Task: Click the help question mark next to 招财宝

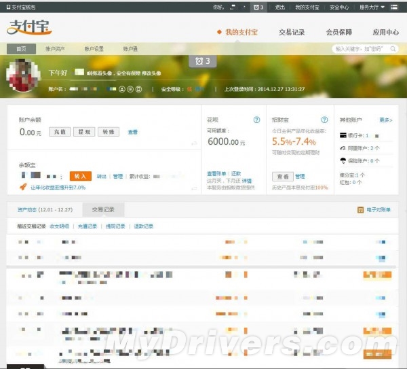Action: click(x=324, y=120)
